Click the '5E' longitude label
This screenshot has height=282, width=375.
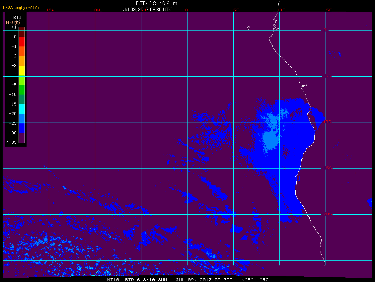236,10
